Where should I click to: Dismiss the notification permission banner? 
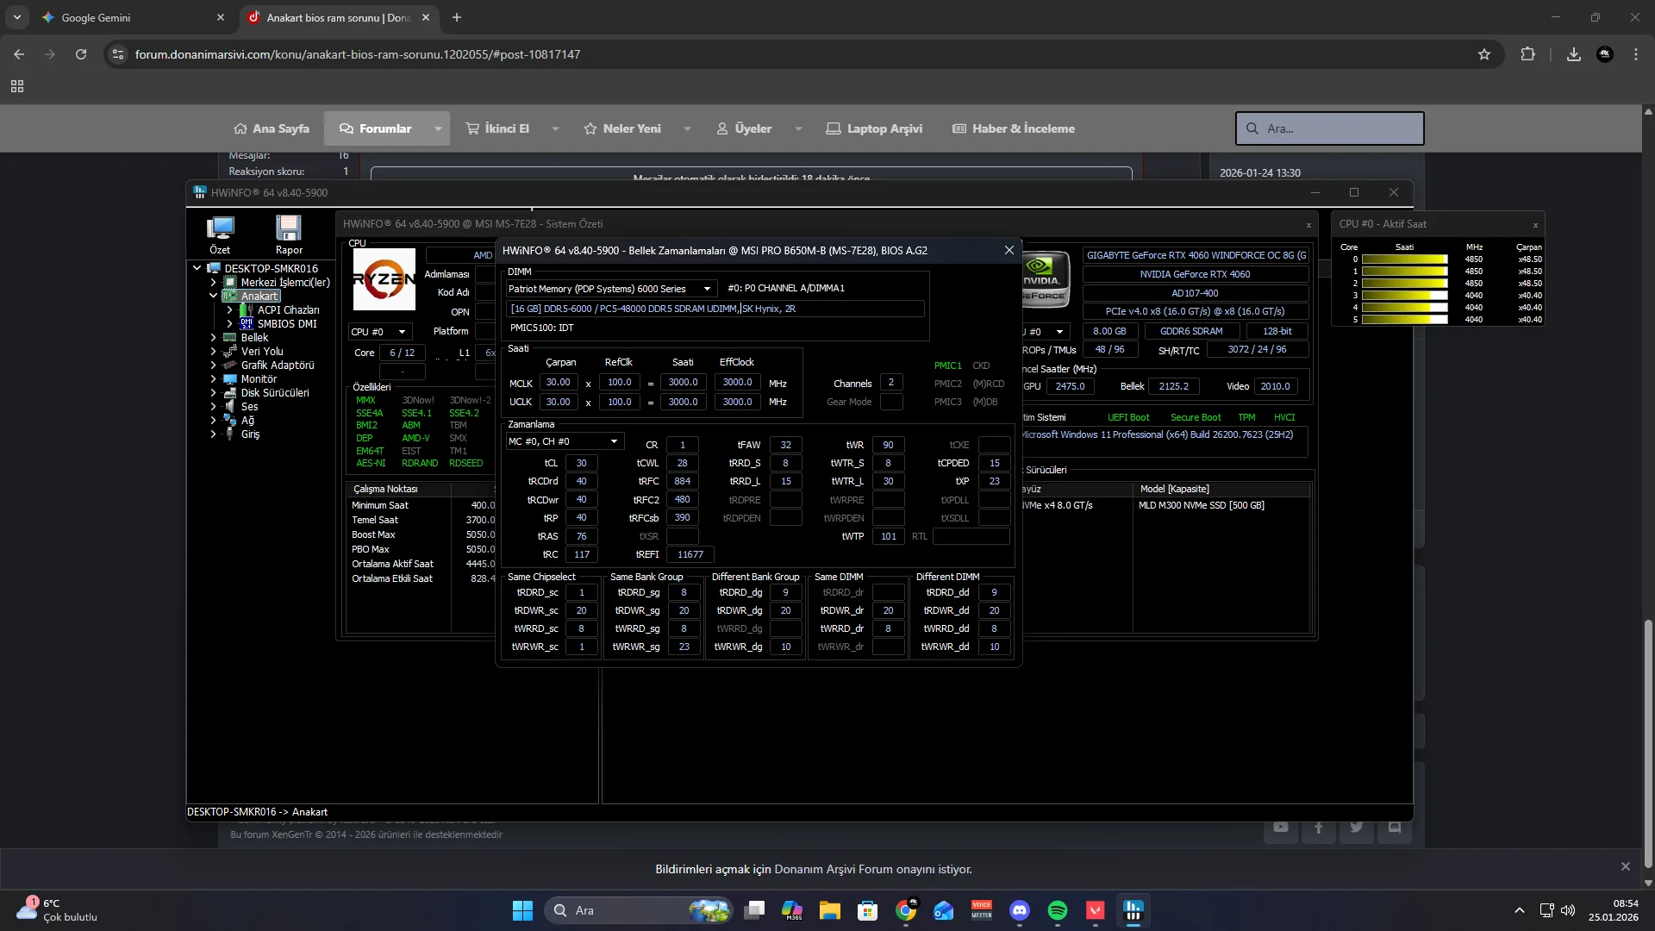point(1625,866)
